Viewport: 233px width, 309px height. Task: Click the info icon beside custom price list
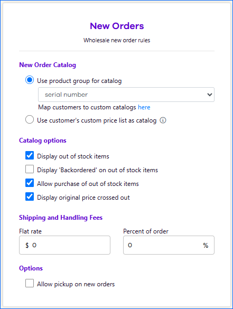163,120
